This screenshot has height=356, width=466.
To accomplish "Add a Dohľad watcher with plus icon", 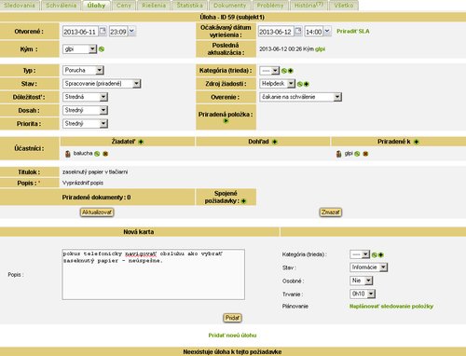I will [x=275, y=142].
